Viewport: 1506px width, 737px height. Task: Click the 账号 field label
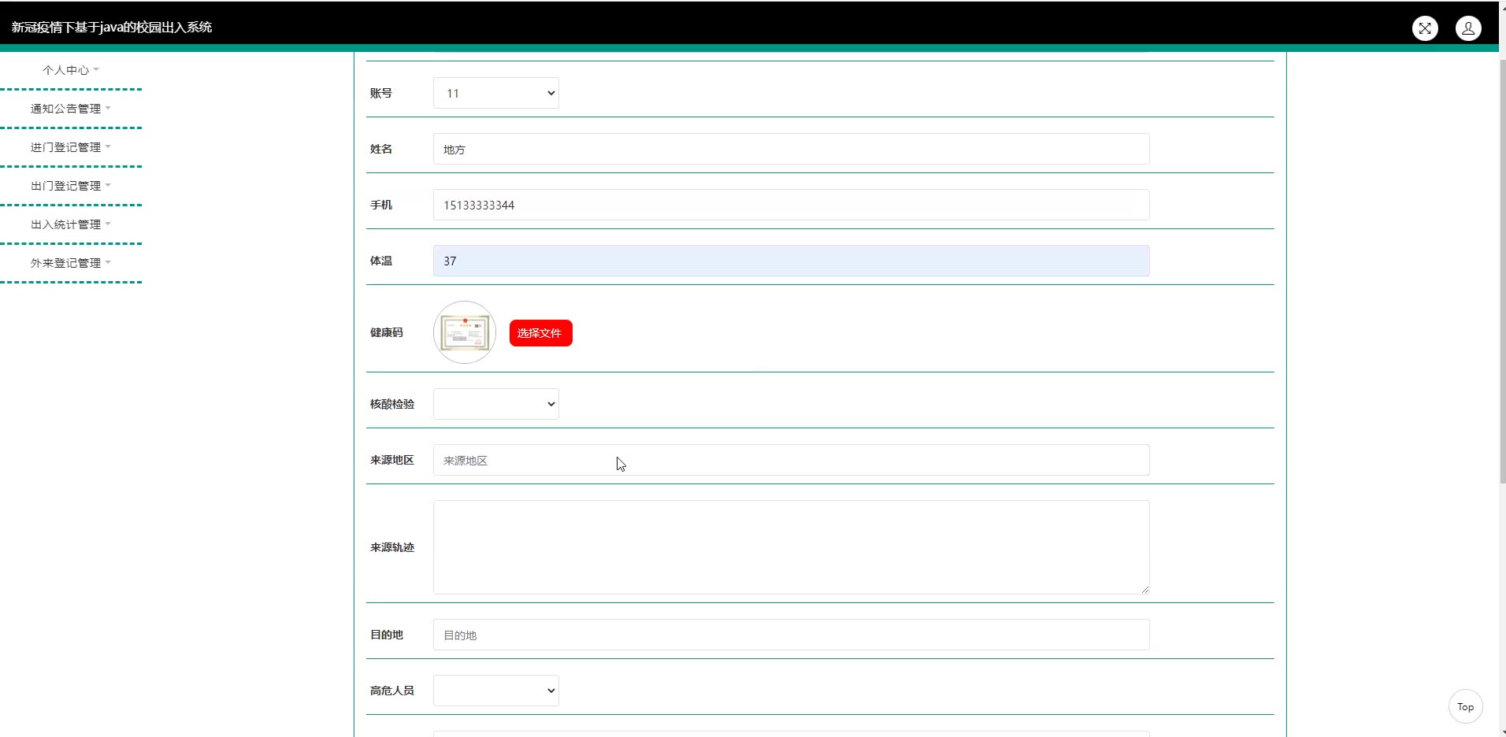381,93
